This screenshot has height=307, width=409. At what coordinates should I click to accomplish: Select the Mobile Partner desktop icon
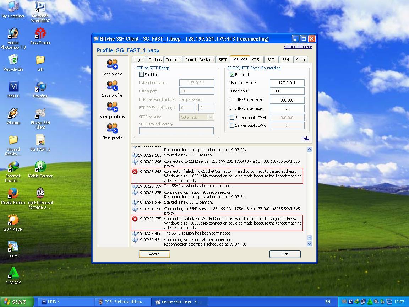point(40,169)
